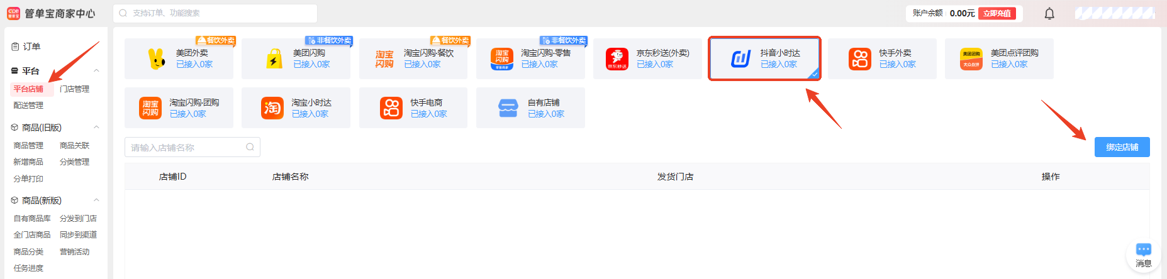
Task: Select the 美团闪购 platform icon
Action: point(274,58)
